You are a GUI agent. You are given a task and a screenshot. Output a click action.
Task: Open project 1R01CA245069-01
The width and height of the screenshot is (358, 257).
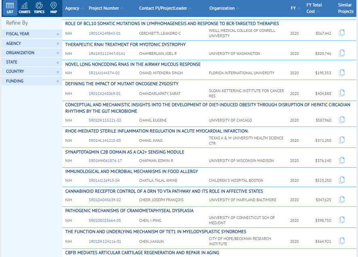pyautogui.click(x=105, y=93)
